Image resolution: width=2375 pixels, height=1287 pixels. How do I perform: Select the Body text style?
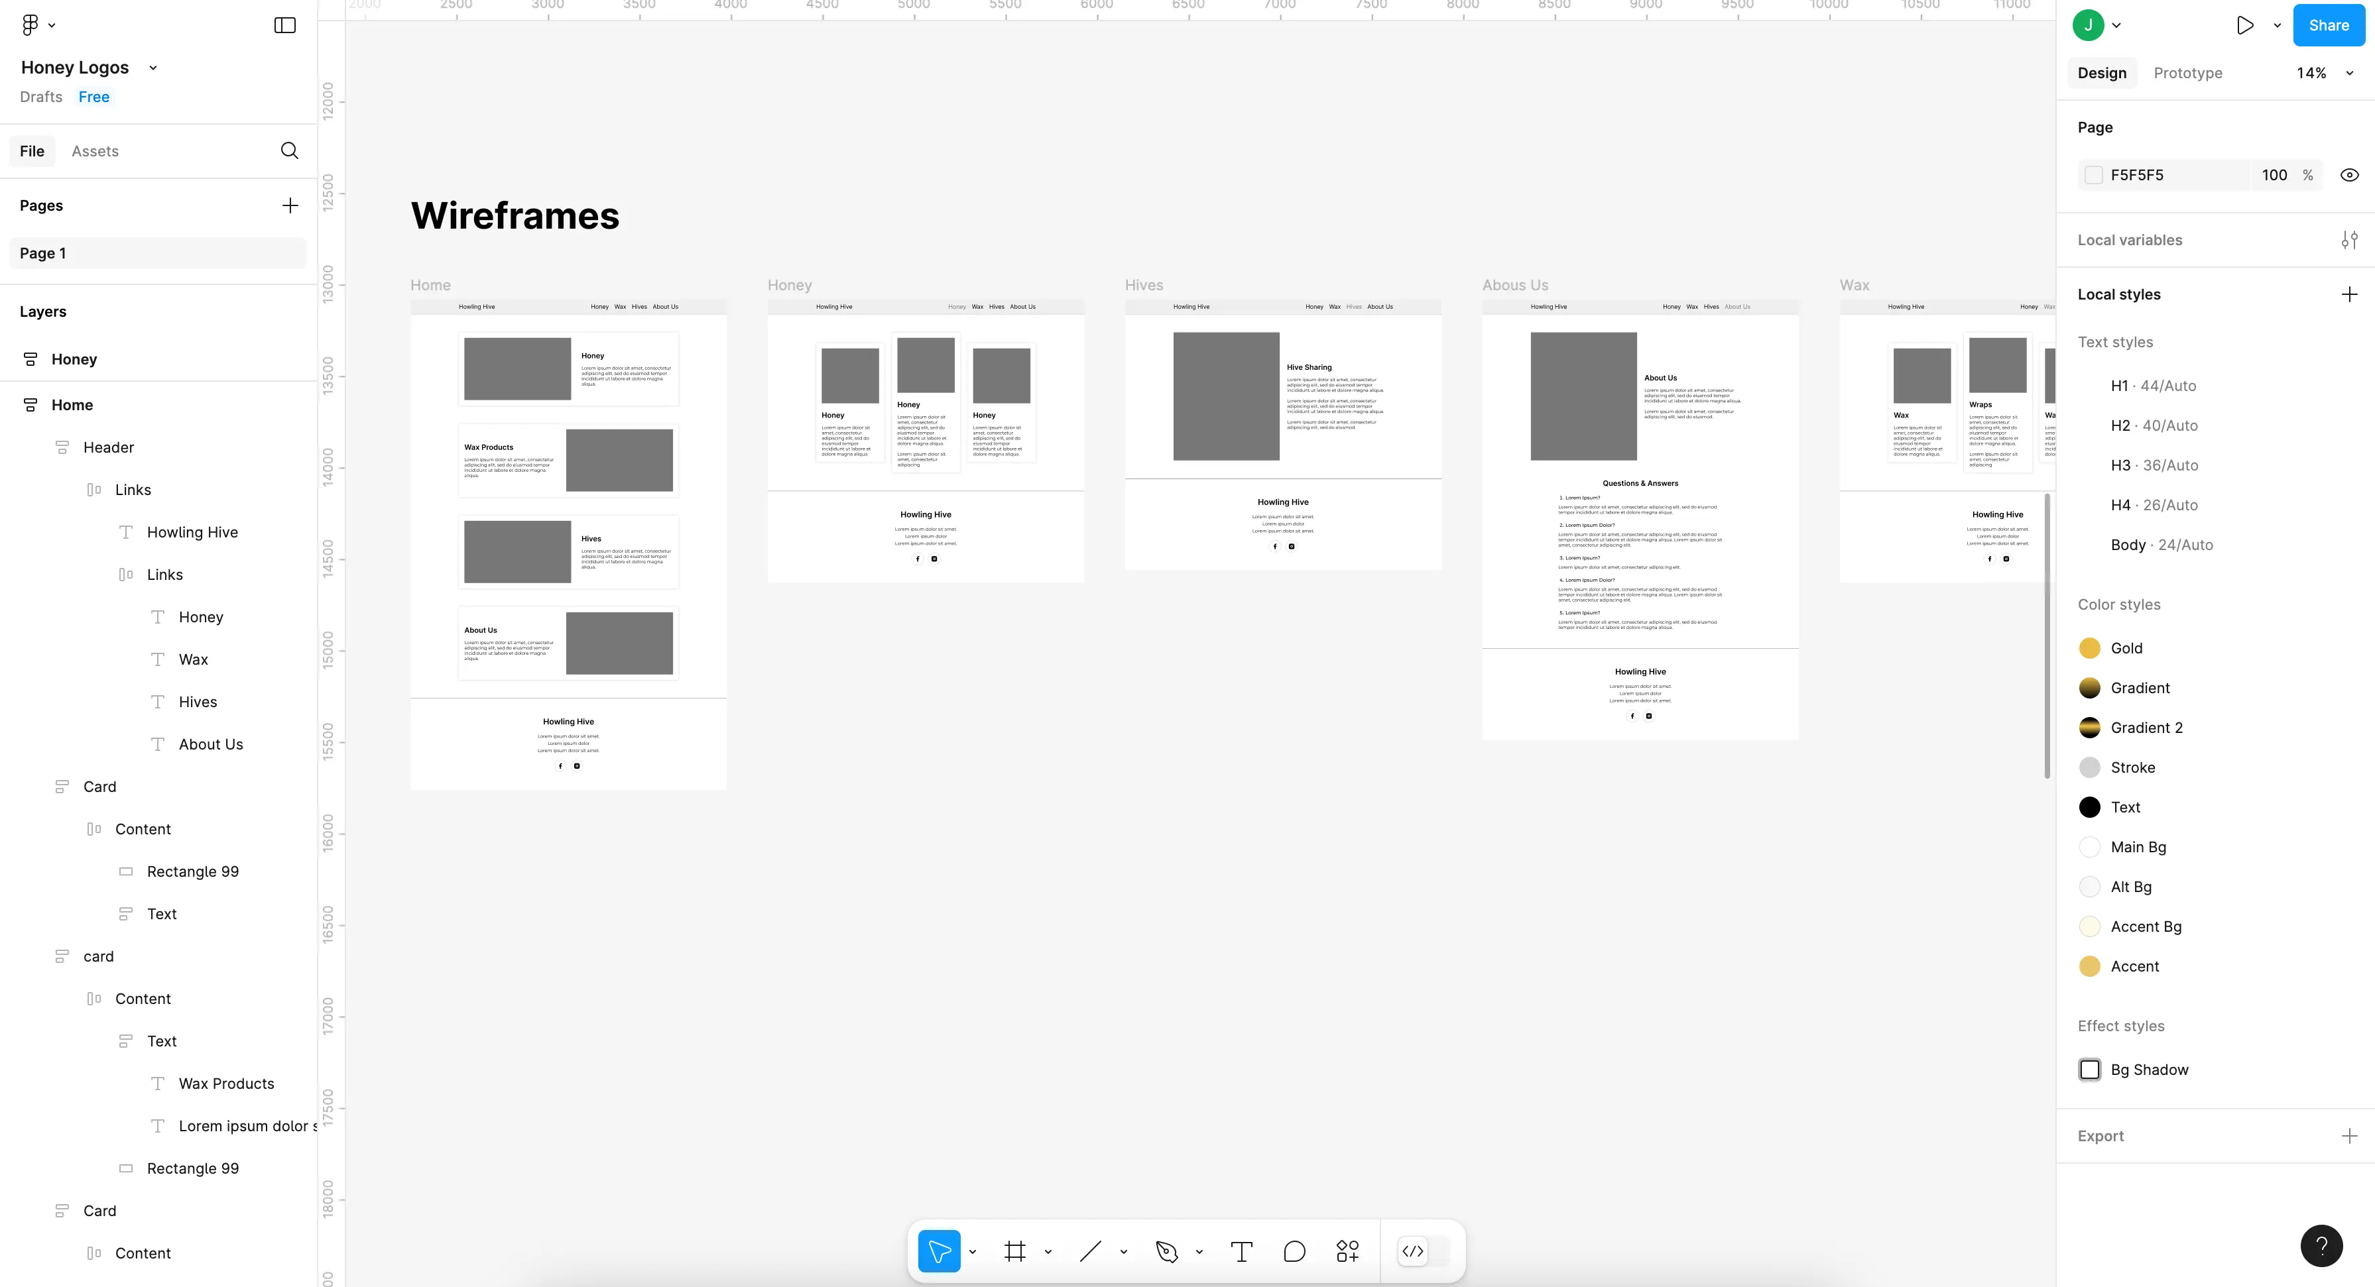coord(2162,545)
